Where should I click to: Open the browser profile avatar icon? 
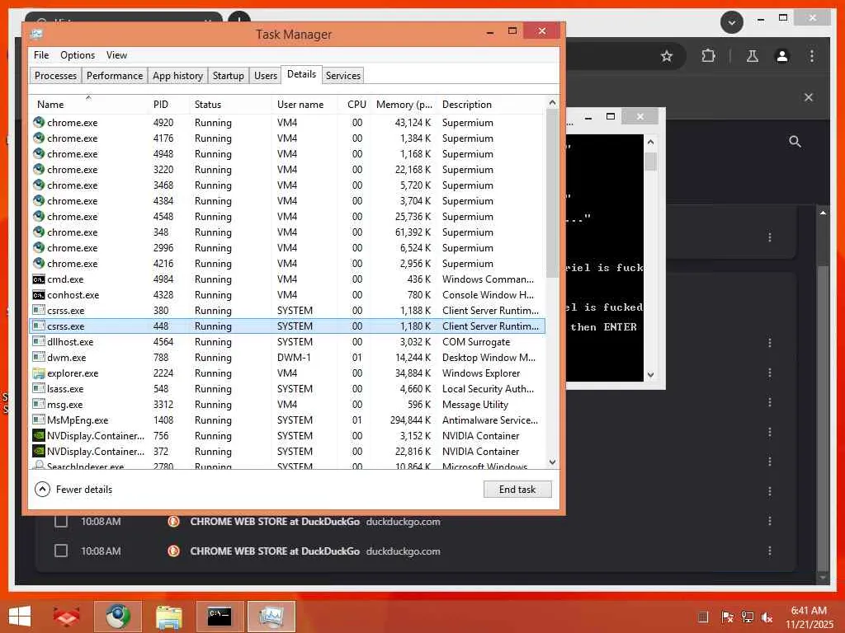782,56
